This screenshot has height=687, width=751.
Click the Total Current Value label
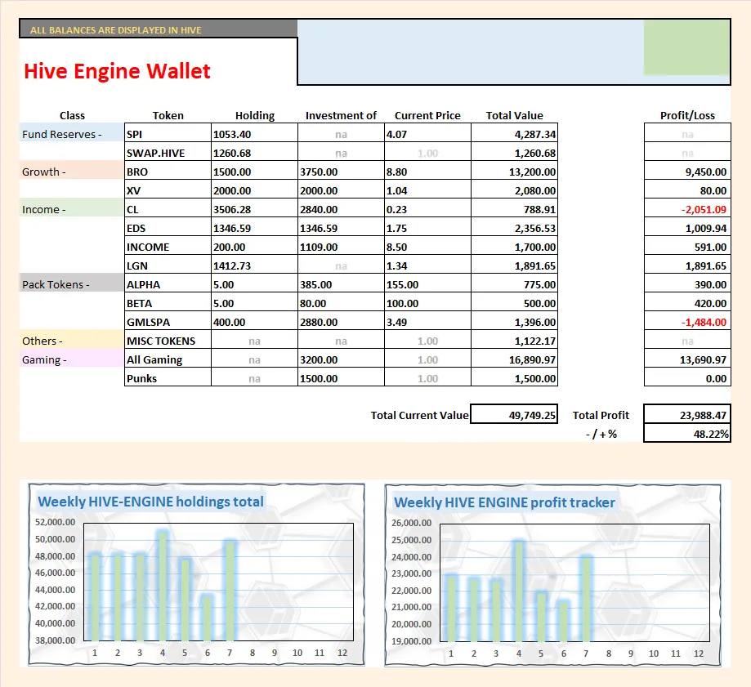[419, 415]
